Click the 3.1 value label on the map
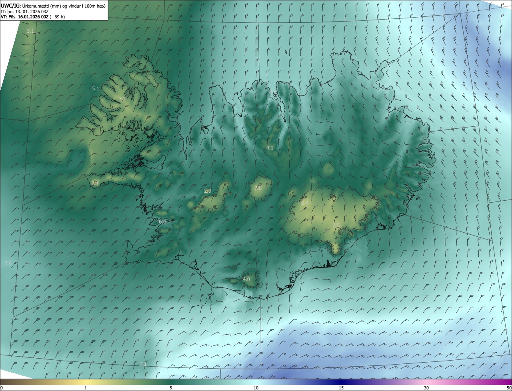512x391 pixels. point(30,31)
